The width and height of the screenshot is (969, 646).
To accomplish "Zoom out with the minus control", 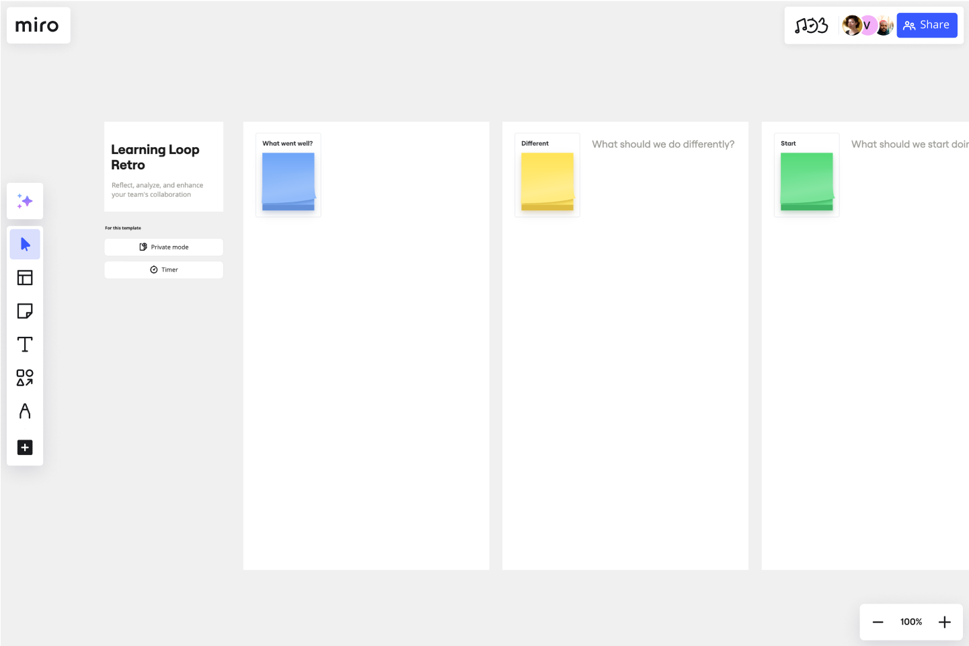I will (878, 622).
